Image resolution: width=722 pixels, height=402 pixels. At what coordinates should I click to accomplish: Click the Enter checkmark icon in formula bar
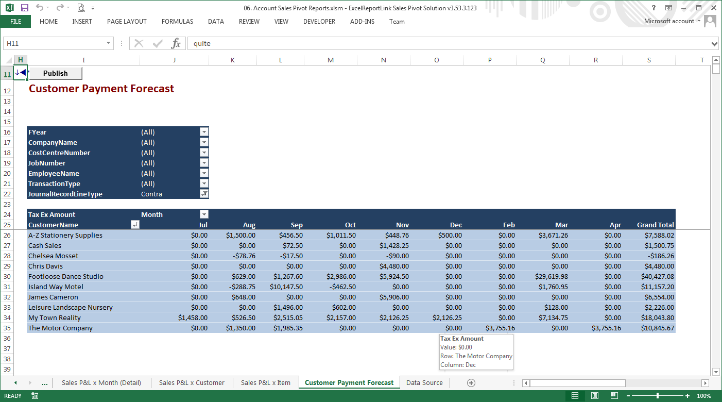coord(158,43)
